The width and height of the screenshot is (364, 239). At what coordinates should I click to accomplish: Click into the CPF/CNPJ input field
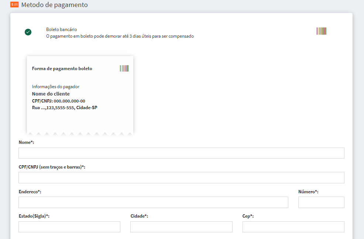(x=181, y=177)
